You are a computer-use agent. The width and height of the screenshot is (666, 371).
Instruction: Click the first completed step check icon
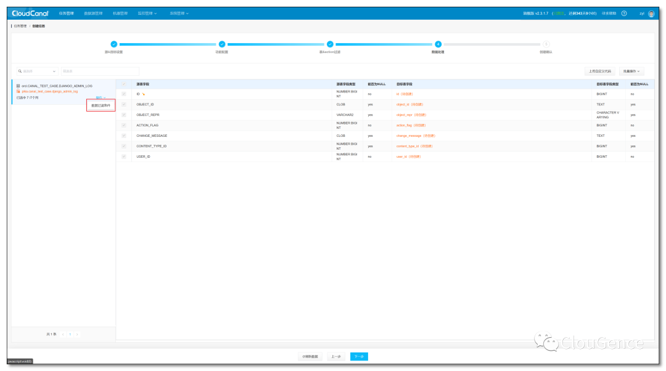(114, 44)
